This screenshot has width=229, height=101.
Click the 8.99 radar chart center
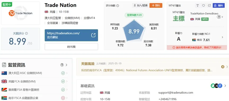point(134,31)
